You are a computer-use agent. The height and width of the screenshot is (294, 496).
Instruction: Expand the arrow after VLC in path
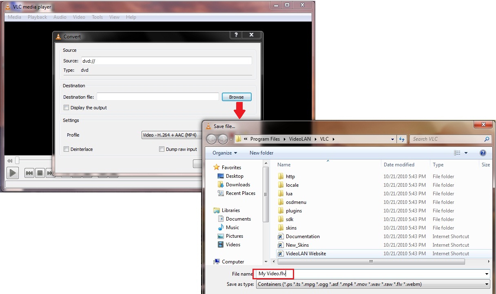pyautogui.click(x=333, y=139)
